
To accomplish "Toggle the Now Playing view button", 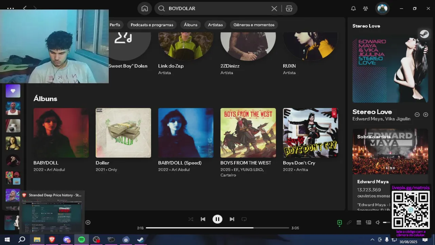I will coord(340,223).
